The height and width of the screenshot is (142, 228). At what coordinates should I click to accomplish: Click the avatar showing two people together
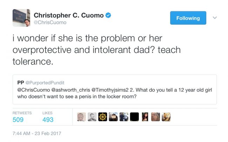coord(124,117)
